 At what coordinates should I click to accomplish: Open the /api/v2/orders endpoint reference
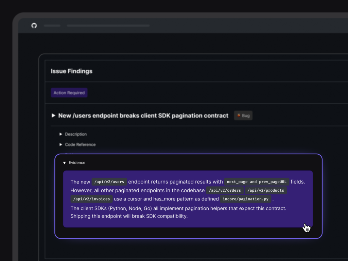pyautogui.click(x=225, y=190)
